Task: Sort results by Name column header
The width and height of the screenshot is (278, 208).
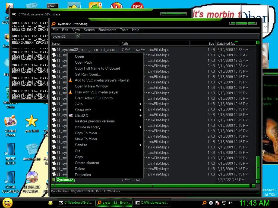Action: [86, 44]
